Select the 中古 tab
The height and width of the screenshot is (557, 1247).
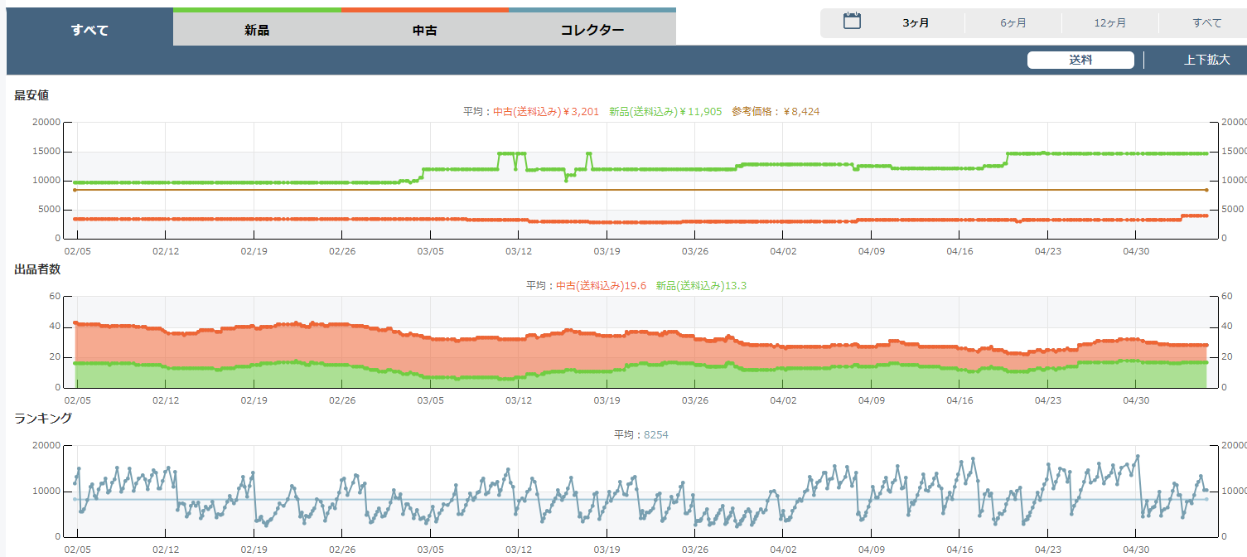[x=424, y=31]
